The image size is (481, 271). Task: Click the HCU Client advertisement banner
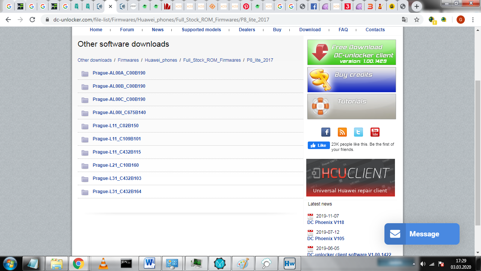coord(351,178)
